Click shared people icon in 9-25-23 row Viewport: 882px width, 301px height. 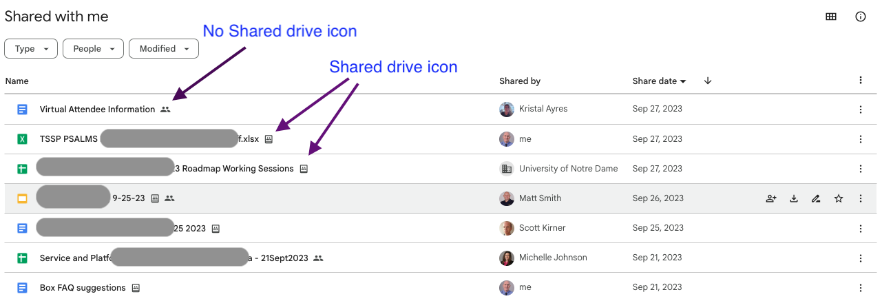tap(169, 198)
